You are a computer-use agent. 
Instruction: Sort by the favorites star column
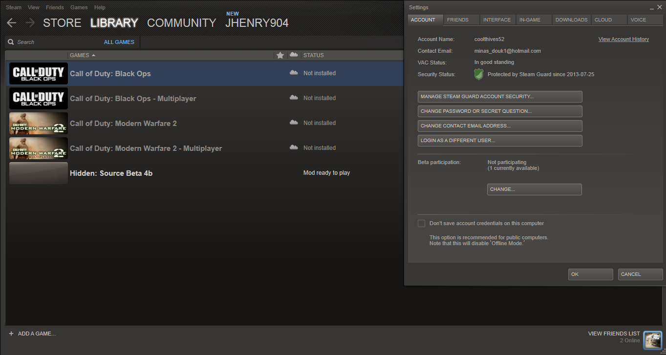tap(280, 55)
